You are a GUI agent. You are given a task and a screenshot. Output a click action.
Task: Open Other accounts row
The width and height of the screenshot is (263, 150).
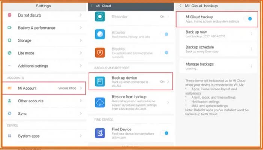coord(44,101)
